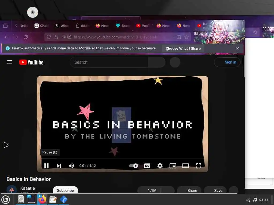Click the page vertical scrollbar
Viewport: 274px width, 205px height.
coord(244,66)
